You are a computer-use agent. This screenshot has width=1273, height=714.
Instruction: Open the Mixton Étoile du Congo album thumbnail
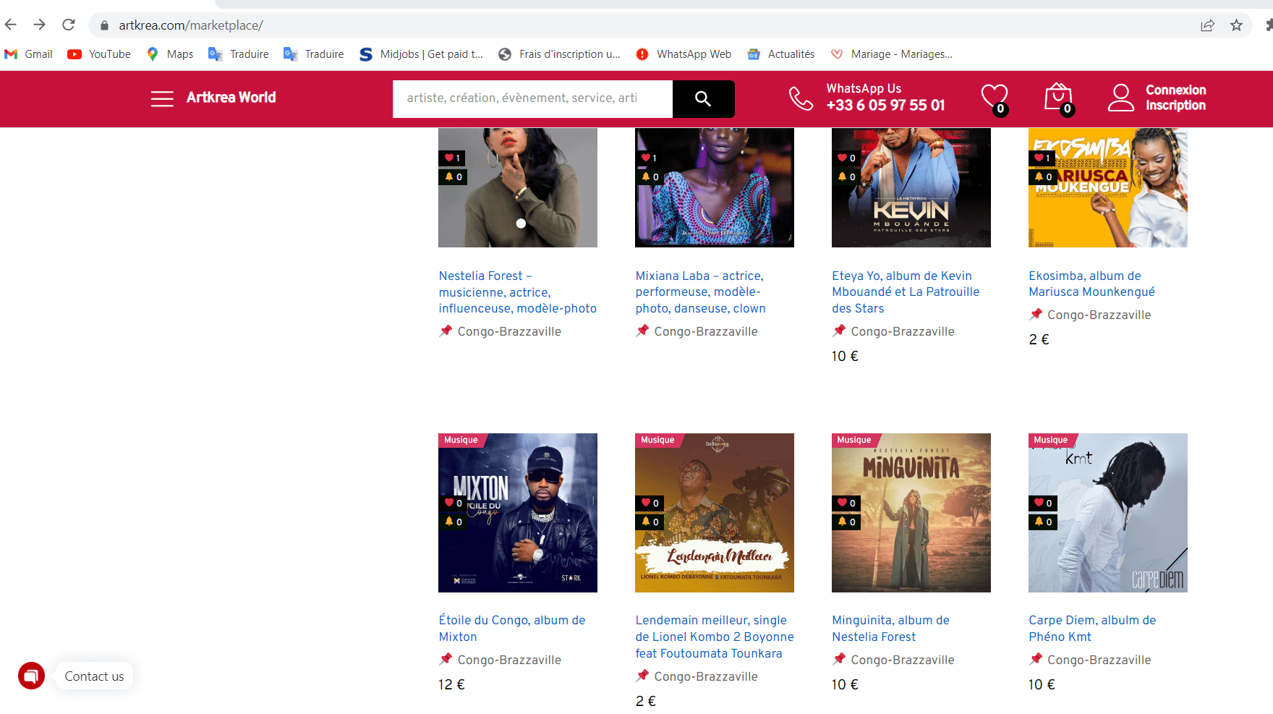[517, 513]
